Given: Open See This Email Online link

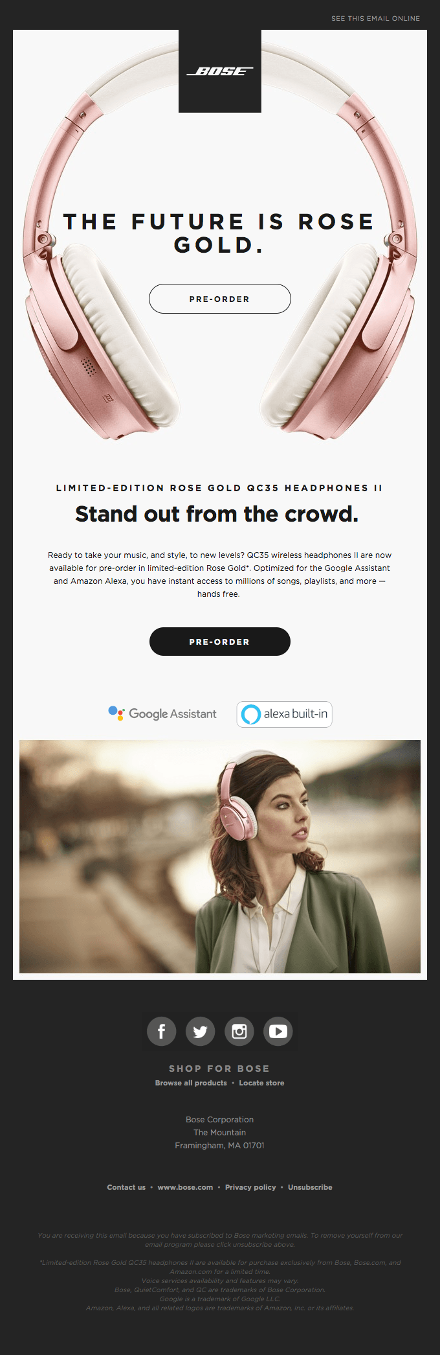Looking at the screenshot, I should (376, 18).
